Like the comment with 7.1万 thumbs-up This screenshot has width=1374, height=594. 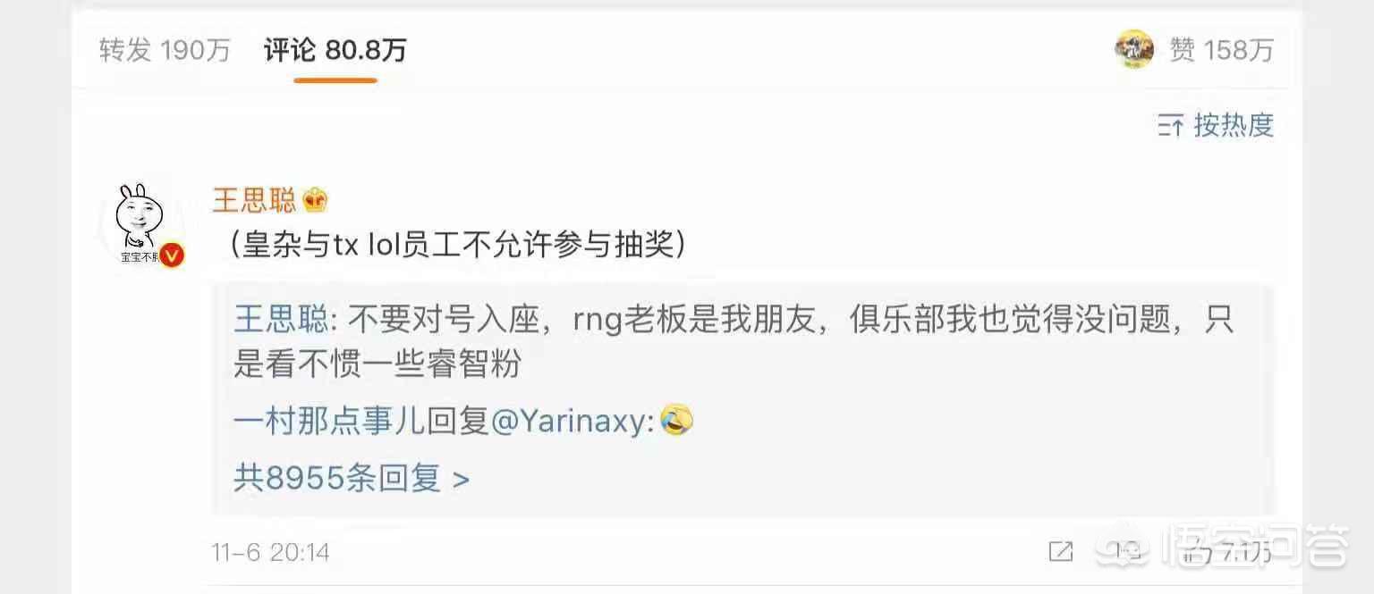[x=1227, y=553]
